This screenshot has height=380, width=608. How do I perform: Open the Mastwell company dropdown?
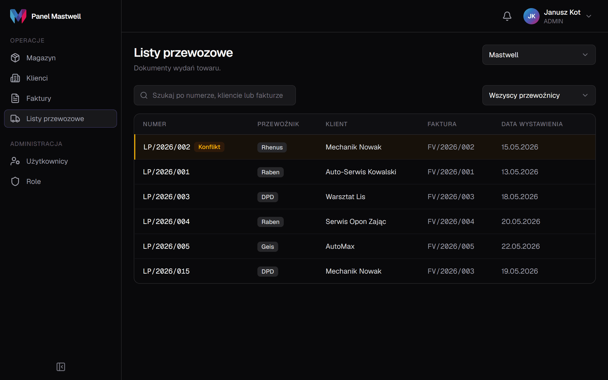[x=539, y=55]
